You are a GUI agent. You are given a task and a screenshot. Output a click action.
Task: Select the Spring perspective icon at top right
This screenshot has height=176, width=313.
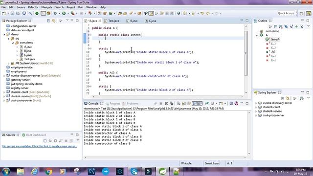309,13
